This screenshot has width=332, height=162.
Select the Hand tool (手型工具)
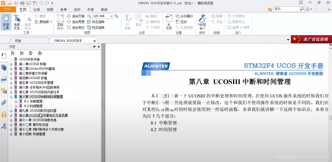click(6, 22)
